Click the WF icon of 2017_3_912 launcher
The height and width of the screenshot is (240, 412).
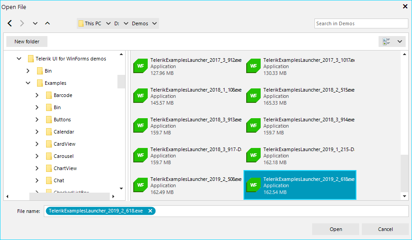click(x=140, y=66)
